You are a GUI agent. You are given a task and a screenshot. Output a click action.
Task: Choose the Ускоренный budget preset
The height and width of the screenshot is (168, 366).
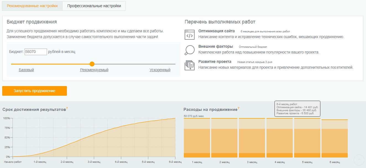click(160, 70)
